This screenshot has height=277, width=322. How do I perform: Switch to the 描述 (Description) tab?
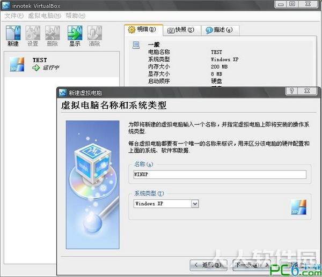tap(219, 30)
